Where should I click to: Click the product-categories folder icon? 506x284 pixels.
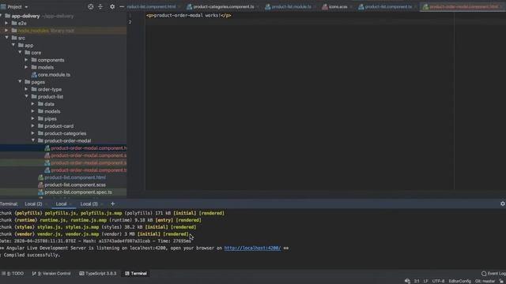click(40, 133)
